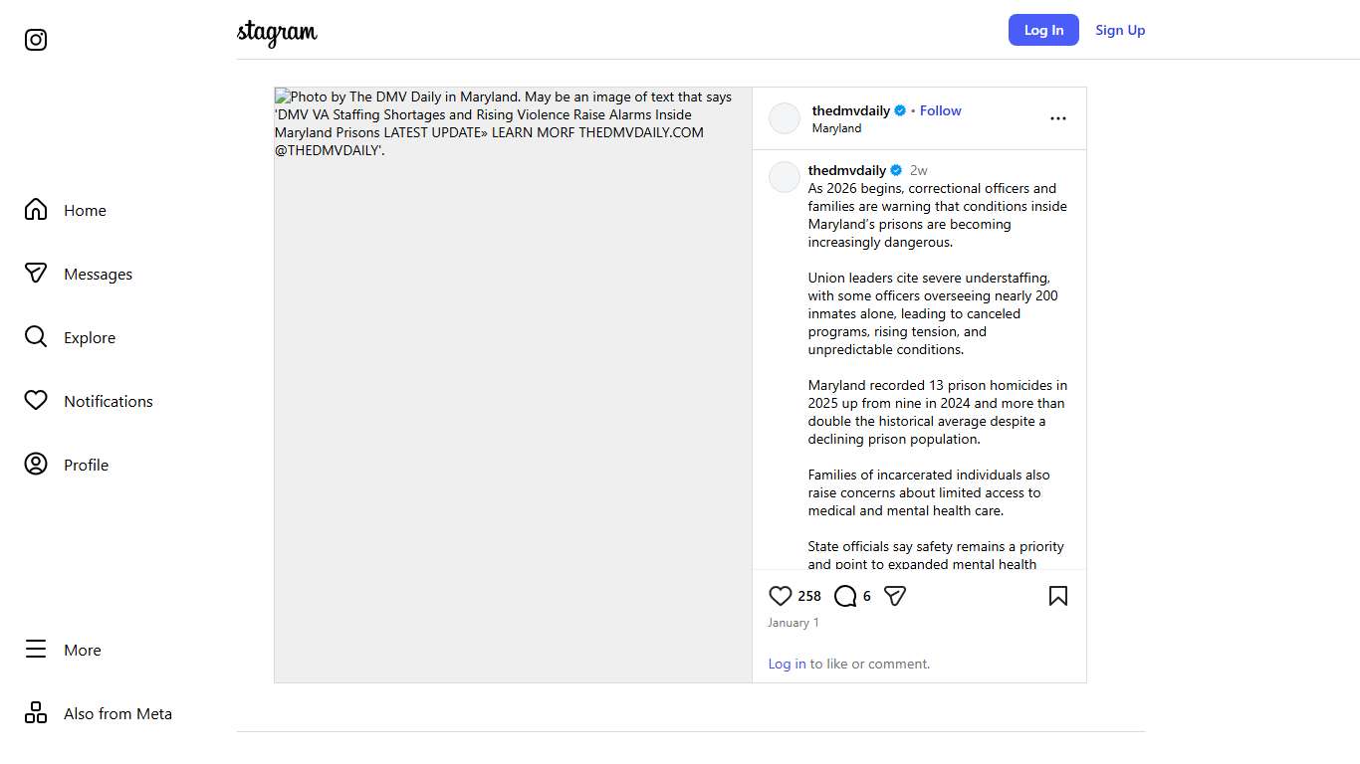Open Home from the sidebar
The width and height of the screenshot is (1360, 764).
(x=36, y=210)
